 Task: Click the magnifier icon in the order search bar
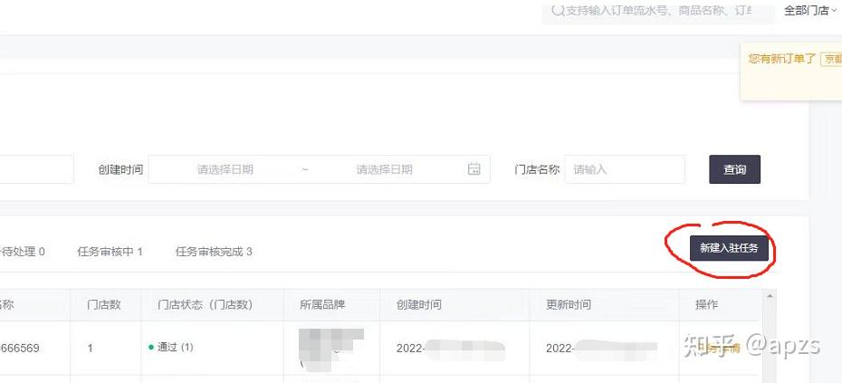557,11
